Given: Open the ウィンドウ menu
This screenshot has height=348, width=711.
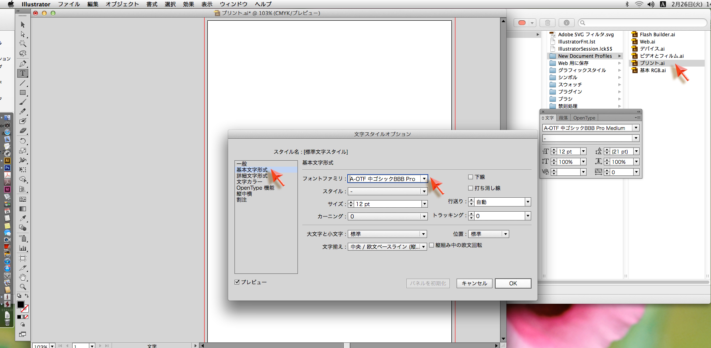Looking at the screenshot, I should [x=234, y=4].
